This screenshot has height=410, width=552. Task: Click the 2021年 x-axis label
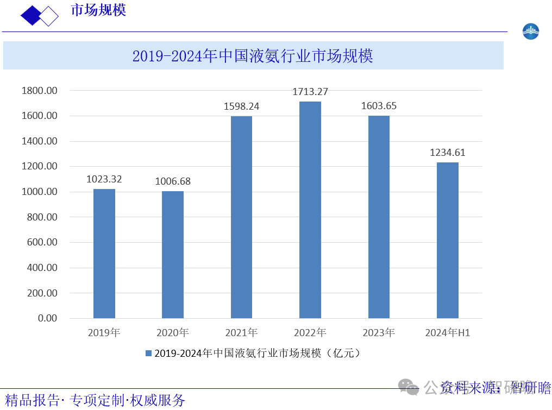tap(241, 332)
